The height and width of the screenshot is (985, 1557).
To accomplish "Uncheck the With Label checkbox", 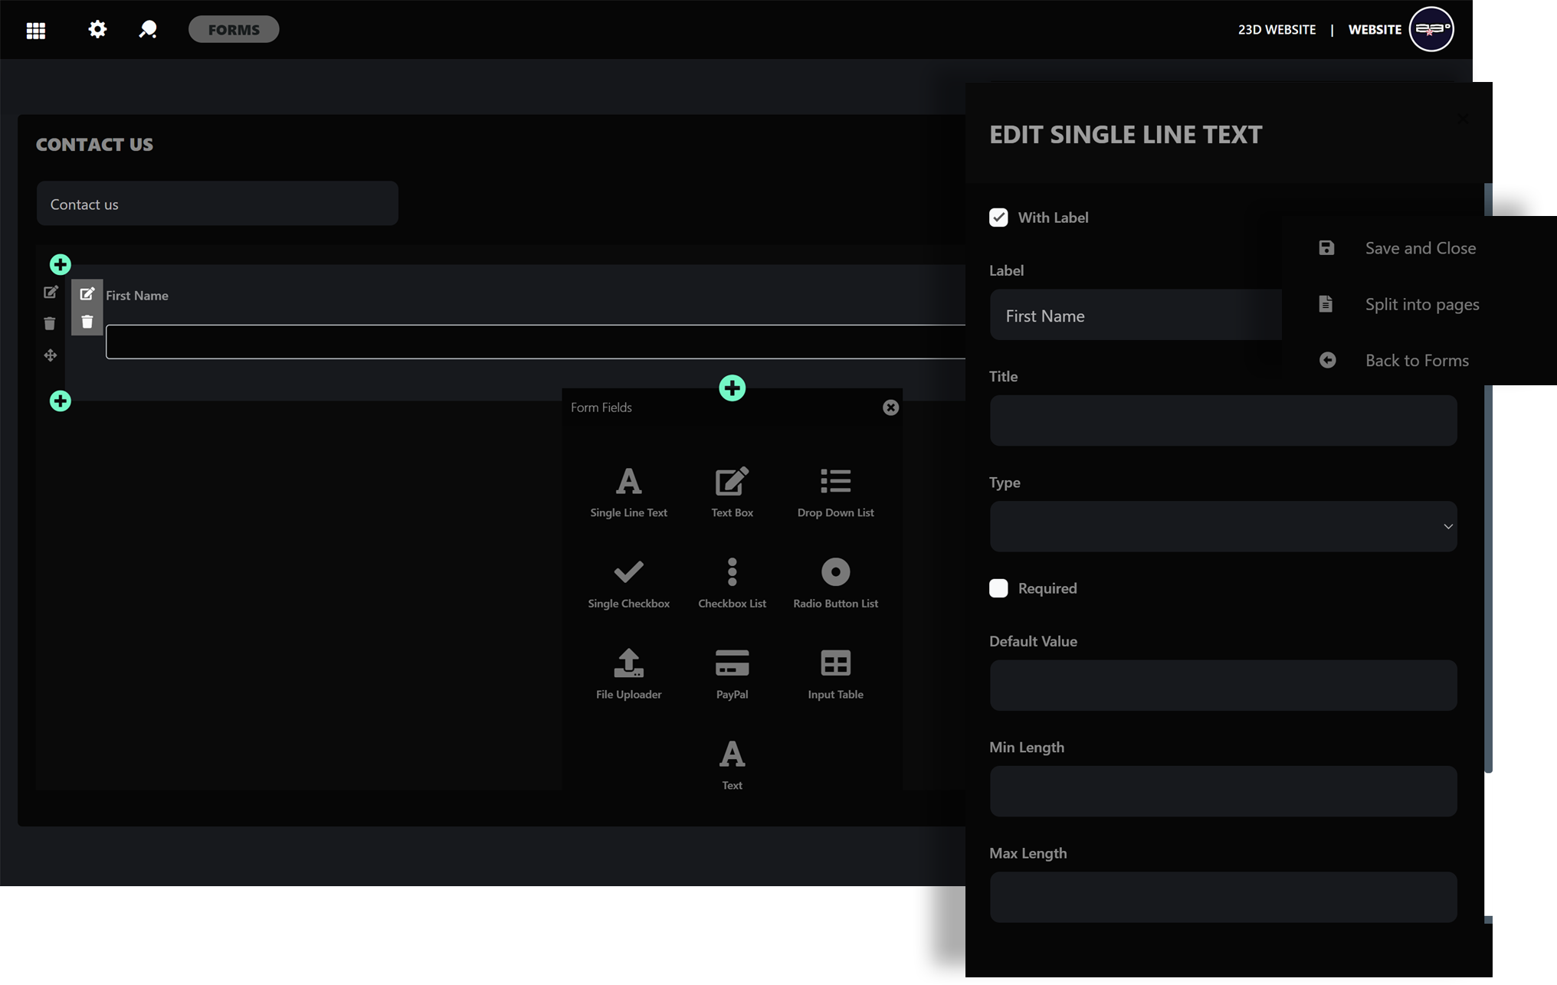I will (x=998, y=218).
